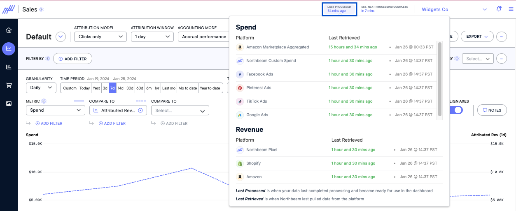Click the Spend platform list scrollbar
This screenshot has height=211, width=516.
(x=440, y=79)
